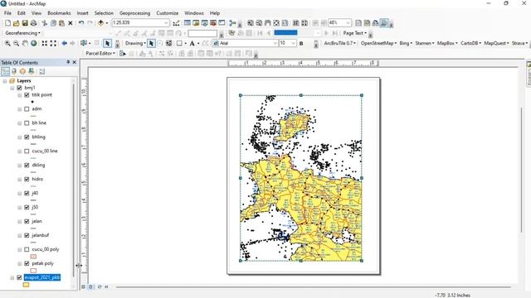Open the Parcel Editor dropdown
The height and width of the screenshot is (298, 531).
point(100,53)
